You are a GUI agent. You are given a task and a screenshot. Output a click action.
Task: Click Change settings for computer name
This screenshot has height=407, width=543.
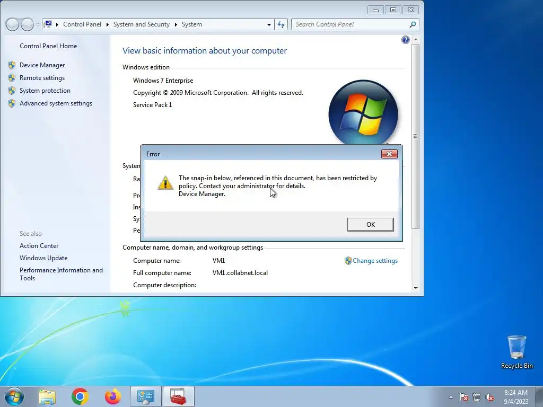[375, 261]
